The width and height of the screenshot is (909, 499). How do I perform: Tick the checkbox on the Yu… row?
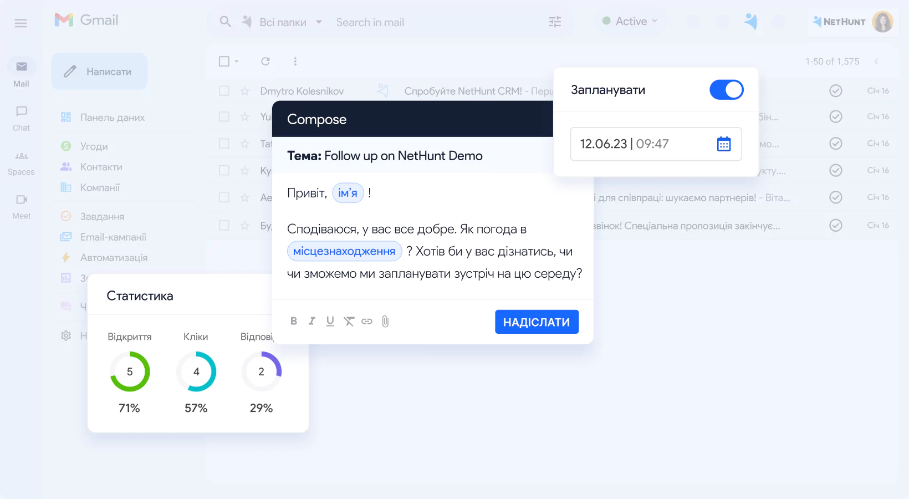224,116
